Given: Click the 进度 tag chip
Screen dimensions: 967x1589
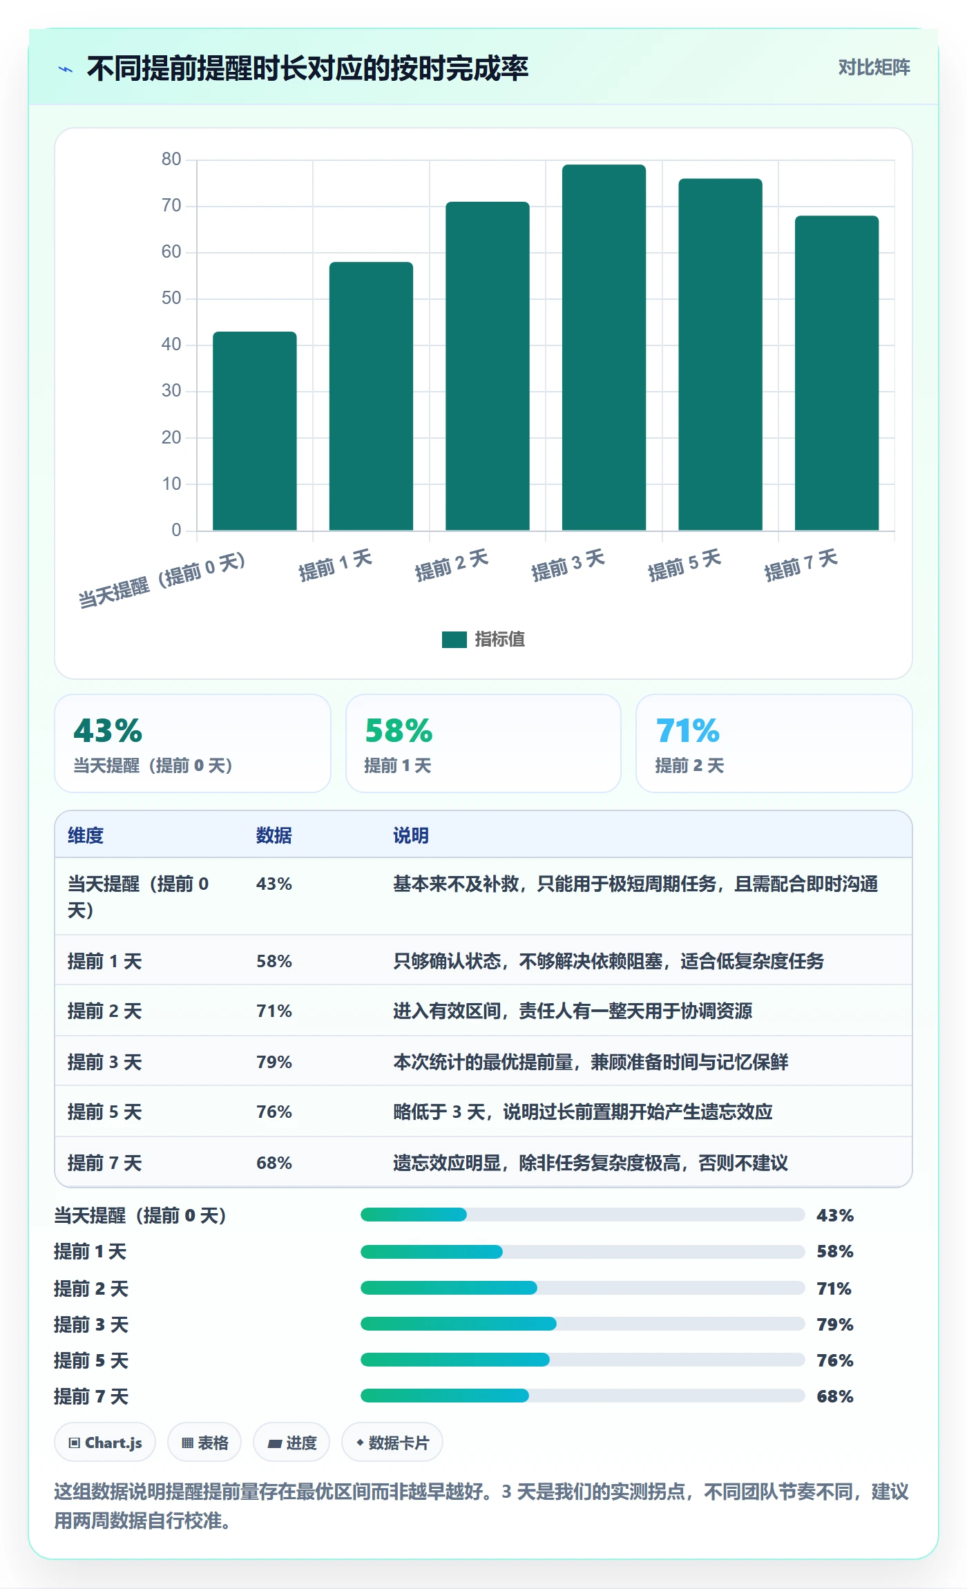Looking at the screenshot, I should pos(291,1443).
